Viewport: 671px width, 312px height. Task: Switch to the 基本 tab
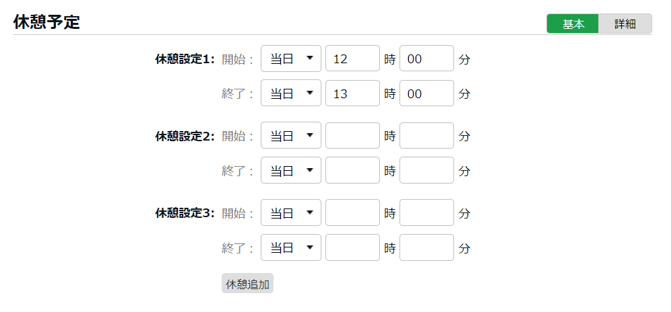[x=573, y=24]
